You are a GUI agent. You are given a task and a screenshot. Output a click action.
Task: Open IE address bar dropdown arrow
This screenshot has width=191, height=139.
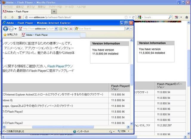click(56, 29)
